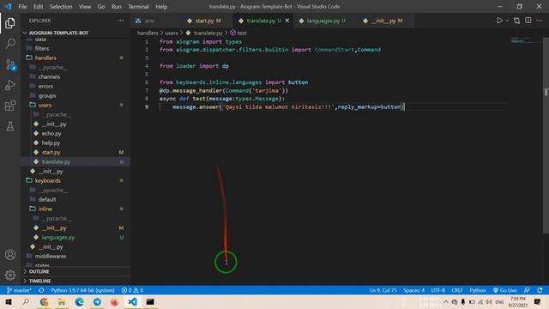Open the Testing flask view

click(10, 126)
